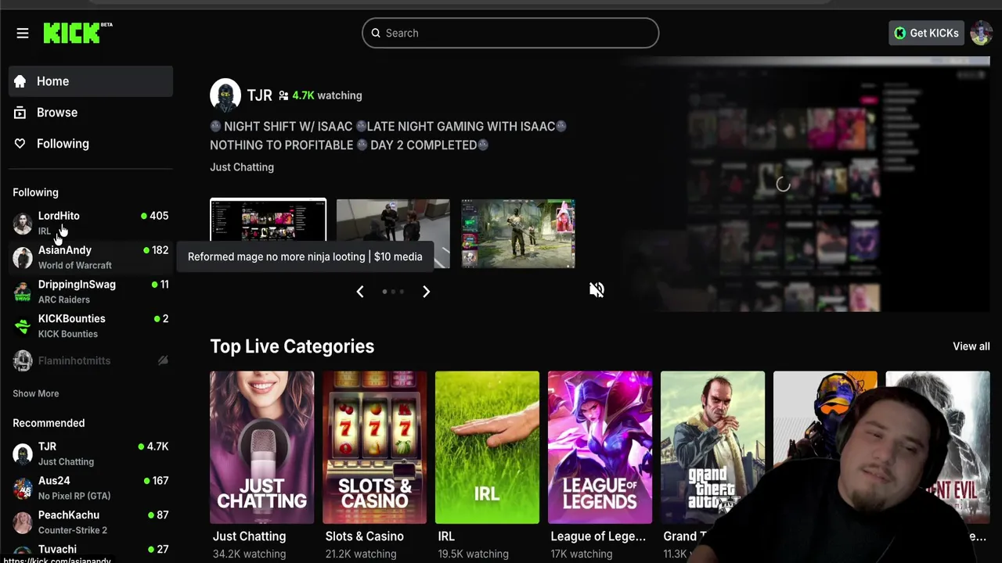Open Flaminhotmitts offline channel avatar

coord(23,360)
